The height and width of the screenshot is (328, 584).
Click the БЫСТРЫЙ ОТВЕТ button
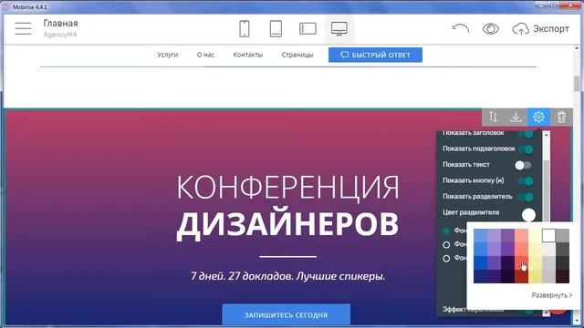point(375,55)
